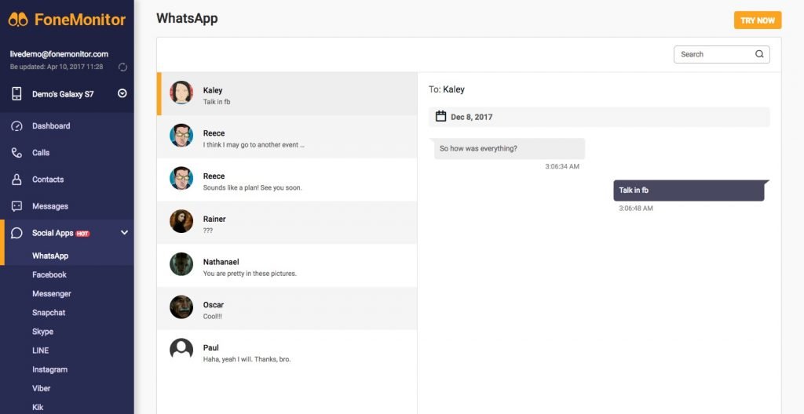The height and width of the screenshot is (414, 804).
Task: Click the Social Apps speech bubble icon
Action: [x=17, y=233]
